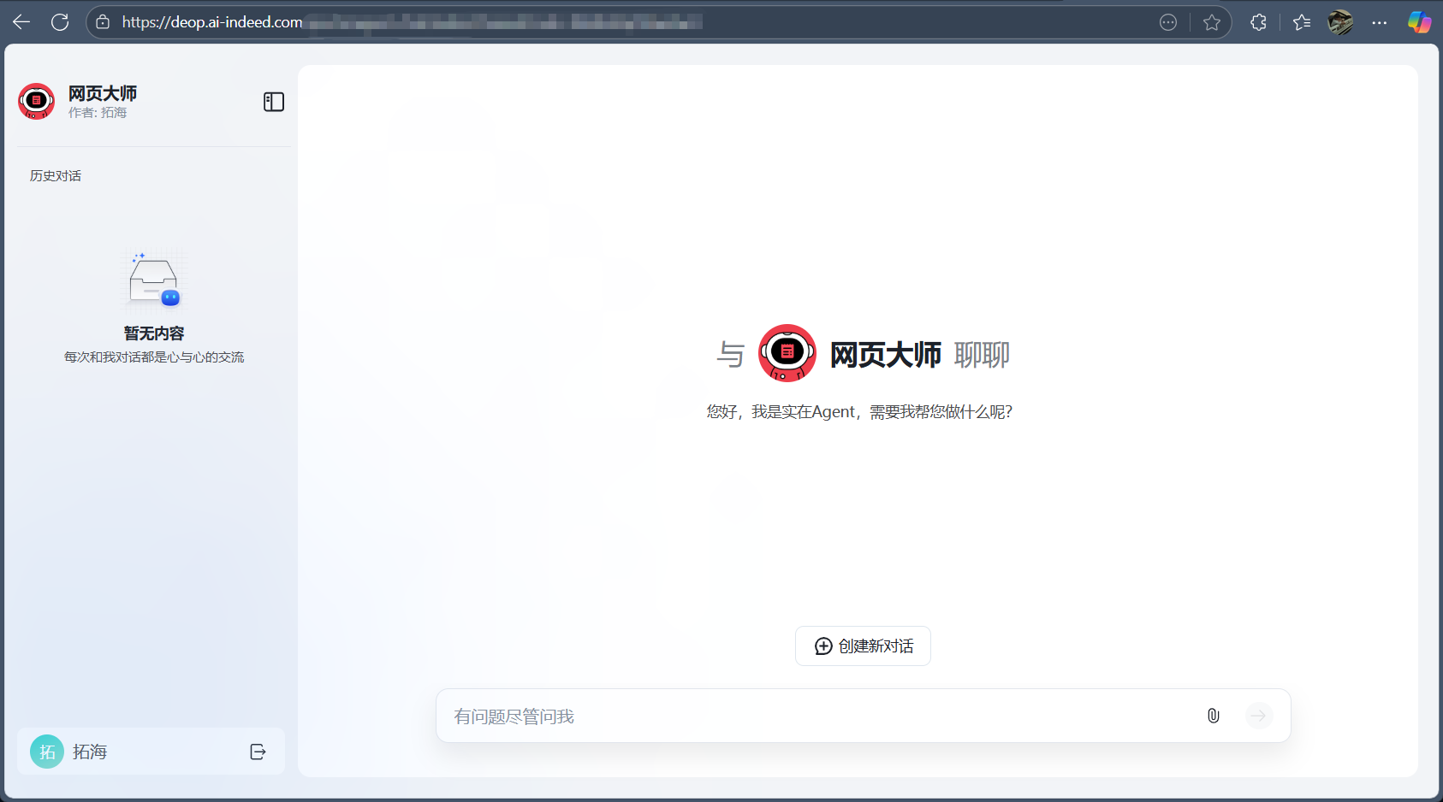Open the favorites list icon
This screenshot has height=802, width=1443.
pos(1302,22)
